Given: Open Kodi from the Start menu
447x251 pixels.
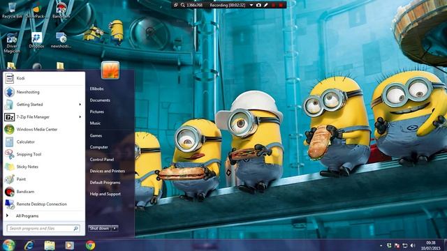Looking at the screenshot, I should [x=43, y=78].
